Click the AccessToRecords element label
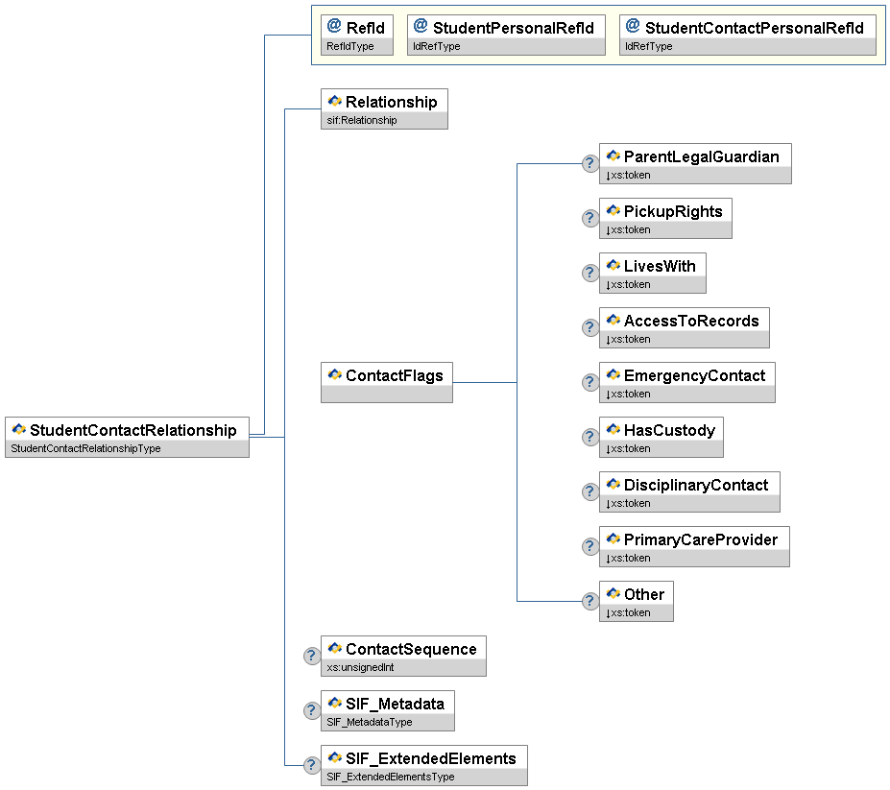890x790 pixels. [x=691, y=322]
